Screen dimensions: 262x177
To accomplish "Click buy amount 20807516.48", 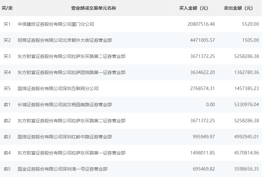I will (201, 24).
